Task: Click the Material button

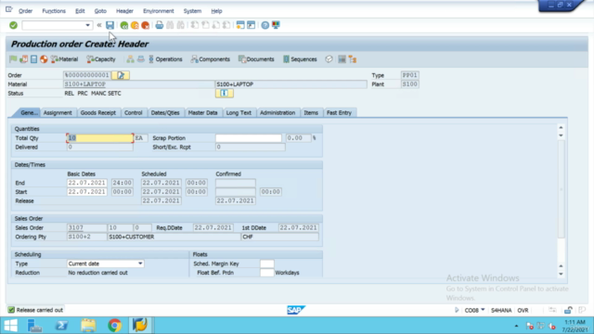Action: click(64, 59)
